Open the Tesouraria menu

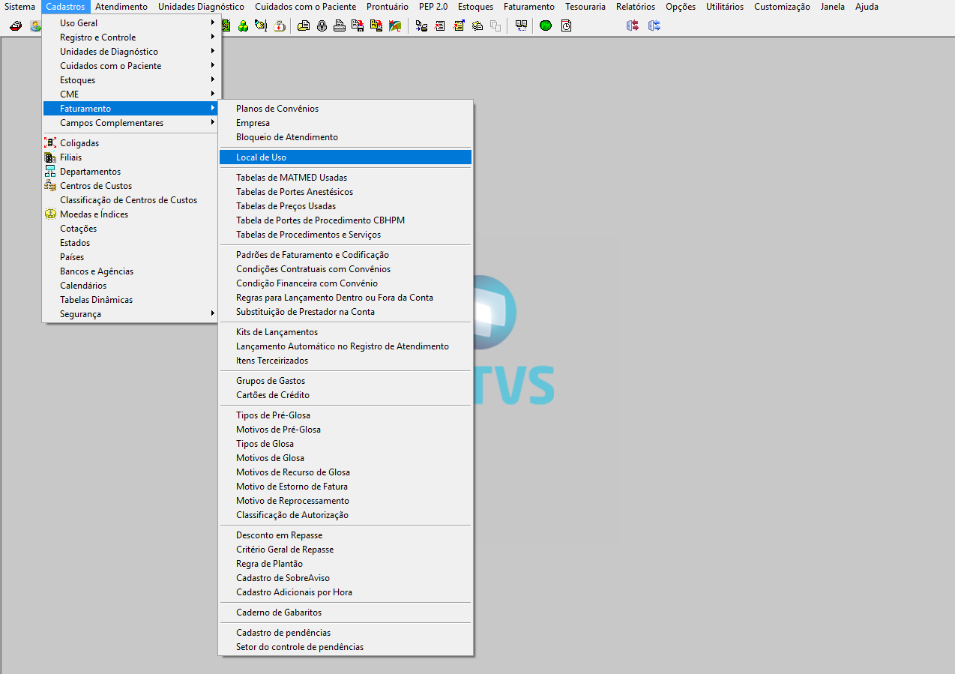point(585,7)
